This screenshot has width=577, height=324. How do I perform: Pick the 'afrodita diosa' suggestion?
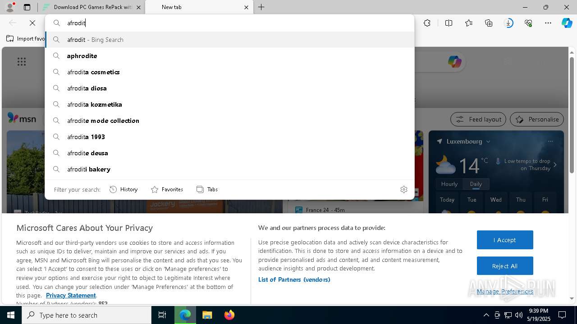pyautogui.click(x=230, y=88)
